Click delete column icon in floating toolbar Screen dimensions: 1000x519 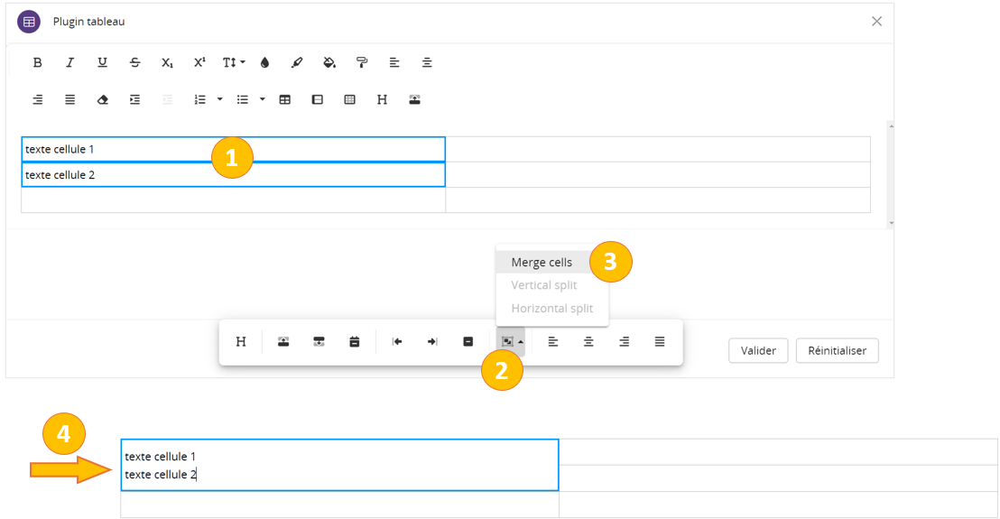(x=468, y=341)
